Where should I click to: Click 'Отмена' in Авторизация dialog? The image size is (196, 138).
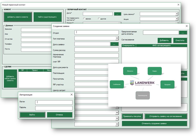[60, 115]
